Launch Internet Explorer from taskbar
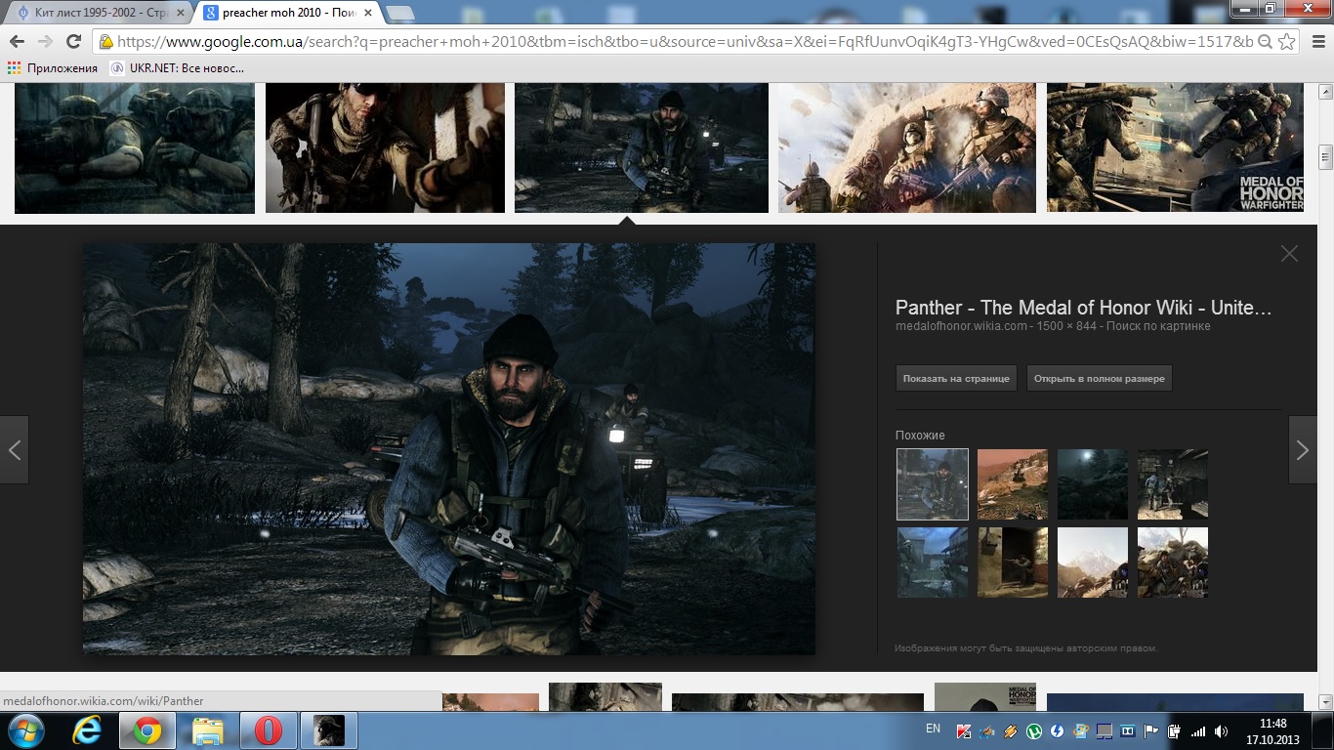This screenshot has width=1334, height=750. [88, 730]
